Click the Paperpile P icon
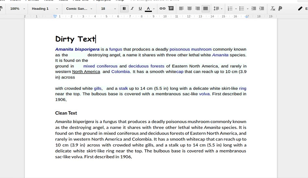This screenshot has width=308, height=178. [x=280, y=8]
